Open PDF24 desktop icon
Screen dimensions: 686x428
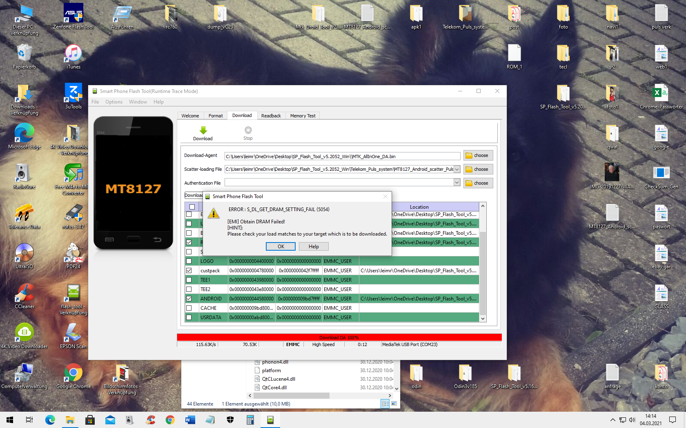73,256
